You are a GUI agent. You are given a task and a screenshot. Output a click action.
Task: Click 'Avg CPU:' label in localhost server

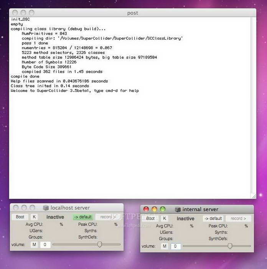(x=34, y=224)
